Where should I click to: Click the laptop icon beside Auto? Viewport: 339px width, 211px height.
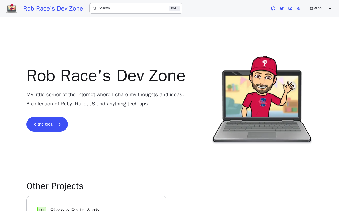311,8
